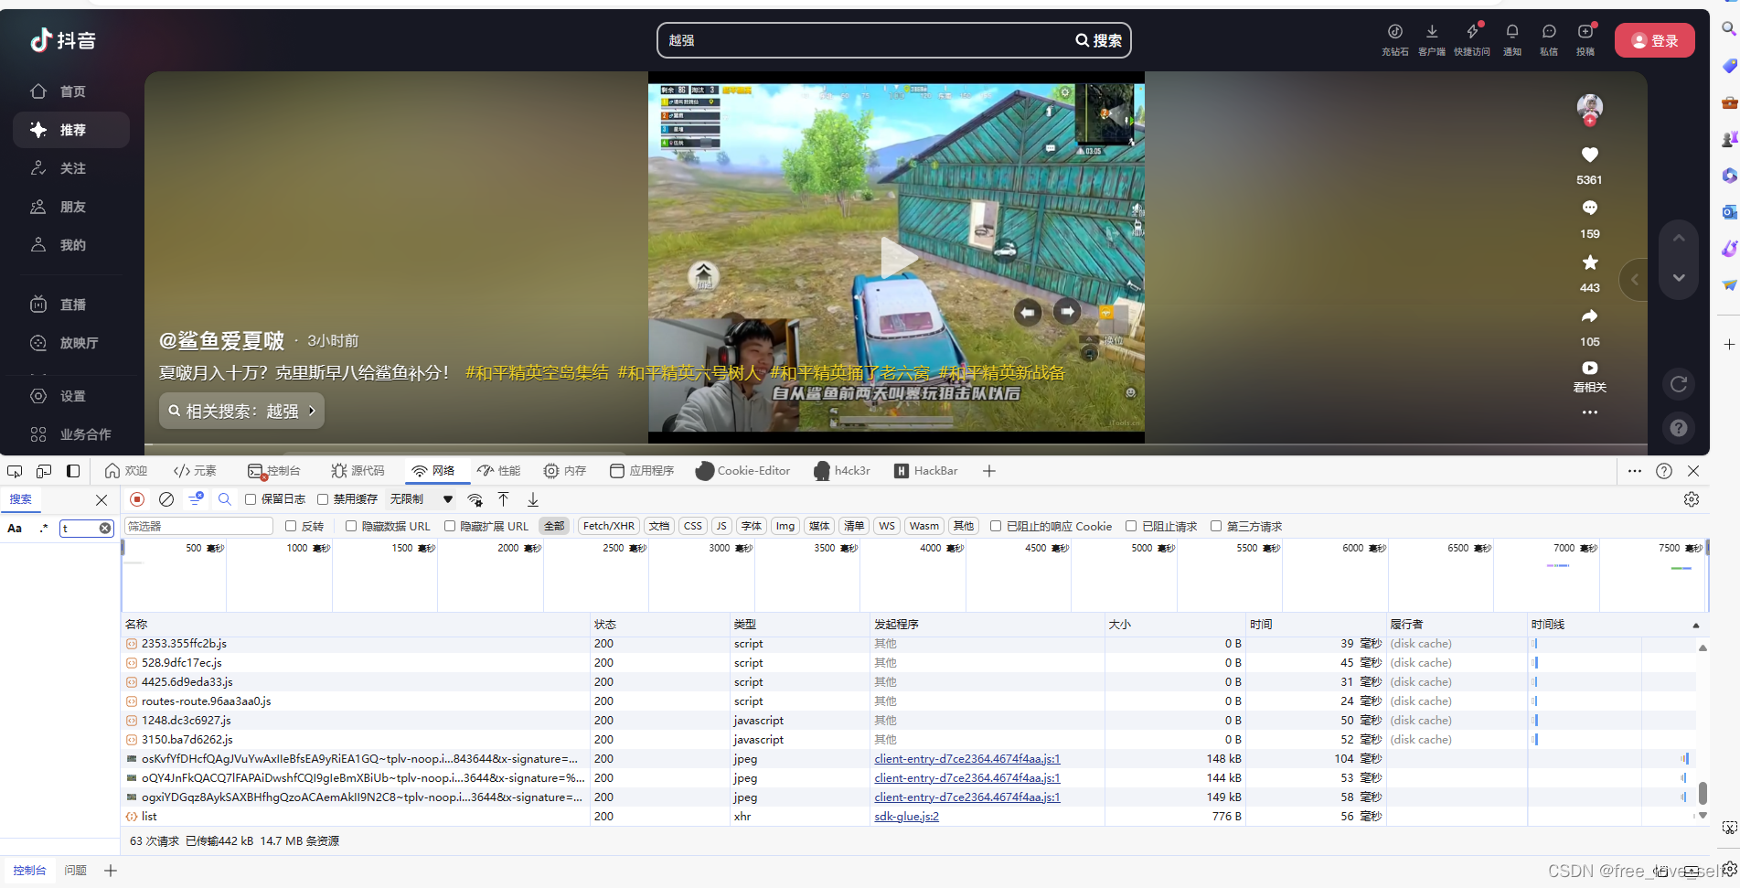Click import HAR upload arrow
The image size is (1740, 888).
point(504,499)
